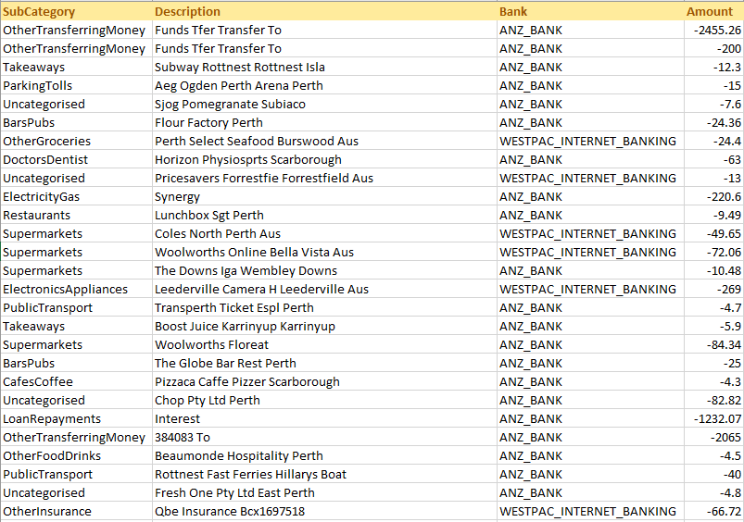Select Leederville Camera H Leederville Aus cell
This screenshot has height=522, width=744.
[324, 289]
